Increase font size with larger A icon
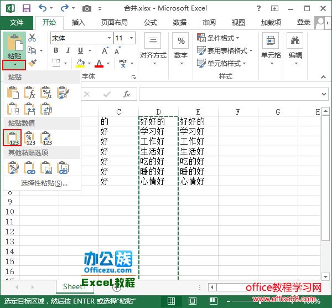 [105, 50]
